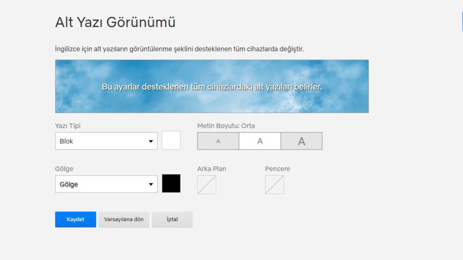Open the black shadow color square
Image resolution: width=463 pixels, height=260 pixels.
click(172, 184)
